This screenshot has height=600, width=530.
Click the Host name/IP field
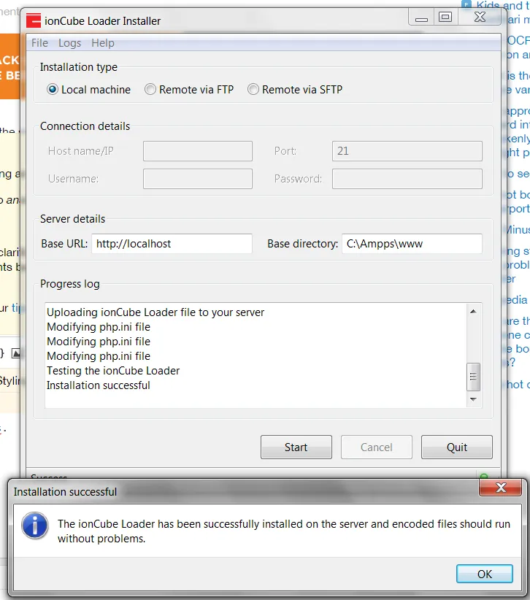[x=197, y=151]
